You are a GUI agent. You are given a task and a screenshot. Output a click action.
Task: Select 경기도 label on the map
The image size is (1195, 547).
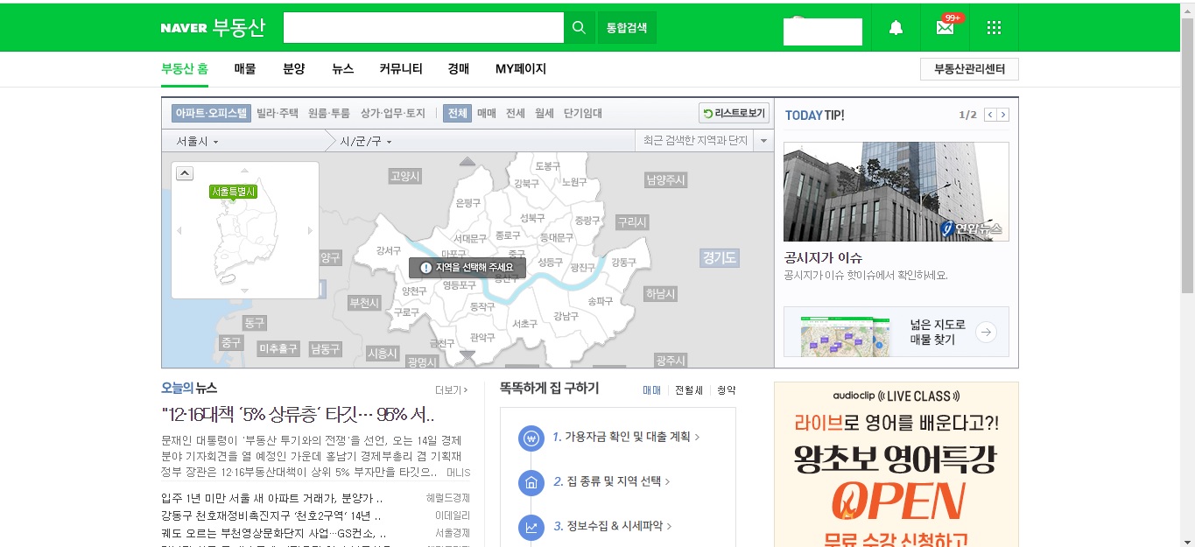tap(720, 257)
